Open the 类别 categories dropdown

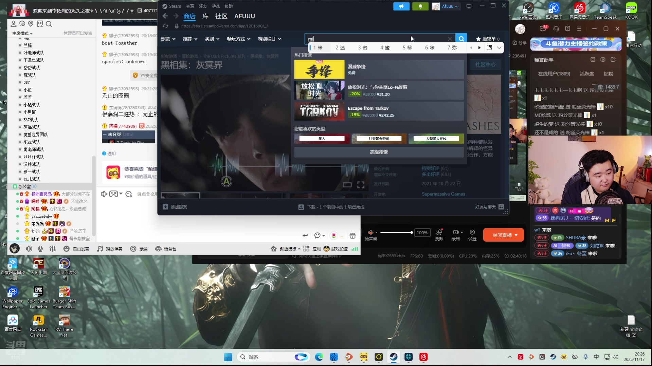coord(212,39)
